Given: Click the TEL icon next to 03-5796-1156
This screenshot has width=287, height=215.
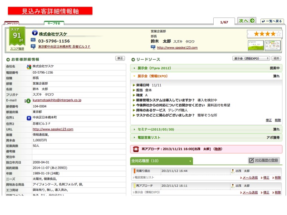Looking at the screenshot, I should (x=33, y=41).
